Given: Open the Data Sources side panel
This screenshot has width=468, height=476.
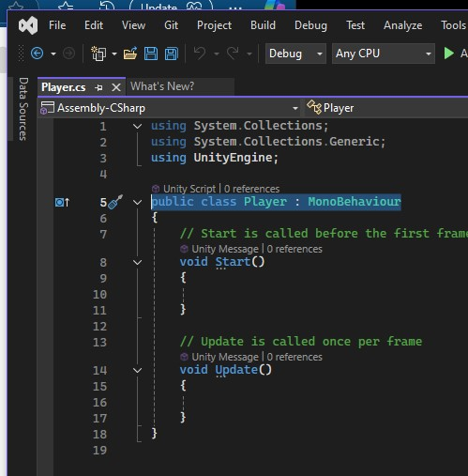Looking at the screenshot, I should coord(23,109).
